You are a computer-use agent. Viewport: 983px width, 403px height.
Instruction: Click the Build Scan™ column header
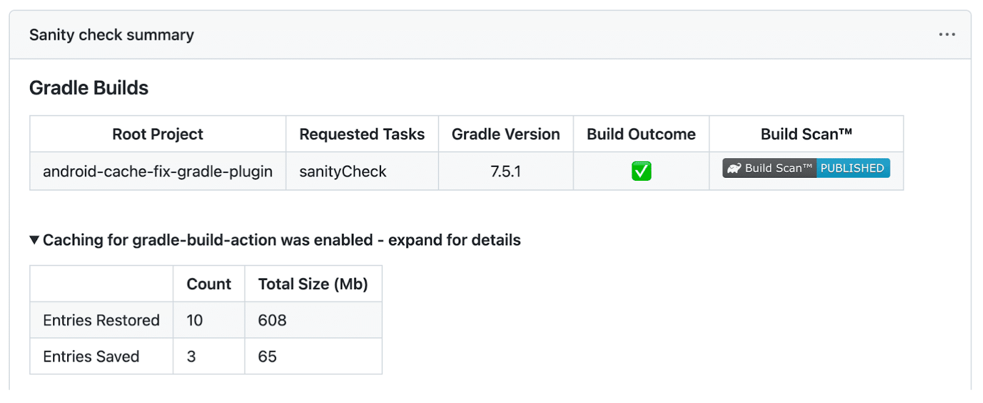(806, 134)
